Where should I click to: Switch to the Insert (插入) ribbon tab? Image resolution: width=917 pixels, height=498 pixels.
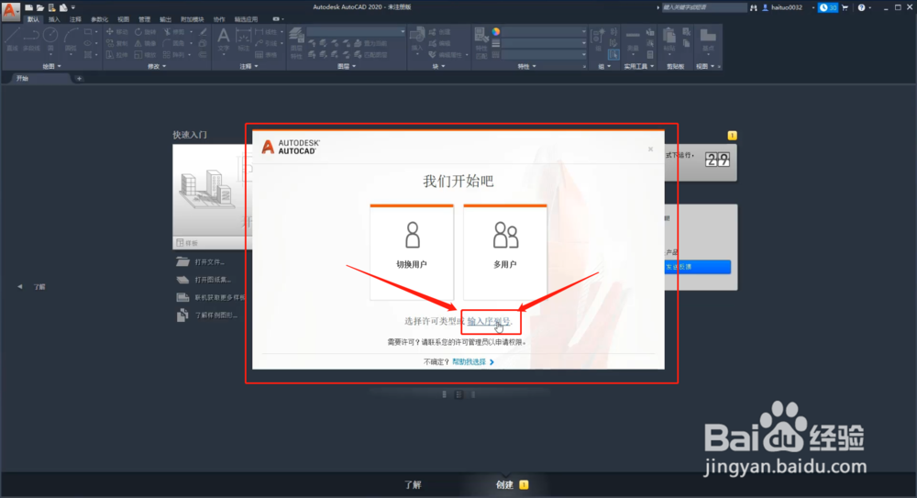click(x=54, y=19)
